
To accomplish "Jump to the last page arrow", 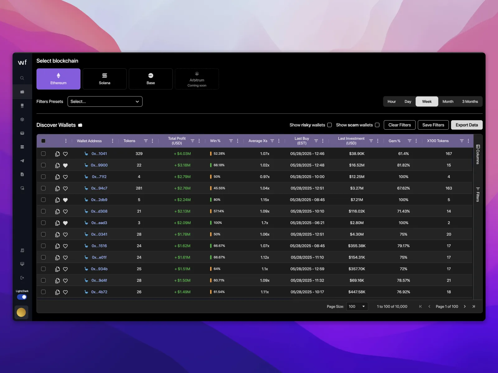I will [474, 306].
